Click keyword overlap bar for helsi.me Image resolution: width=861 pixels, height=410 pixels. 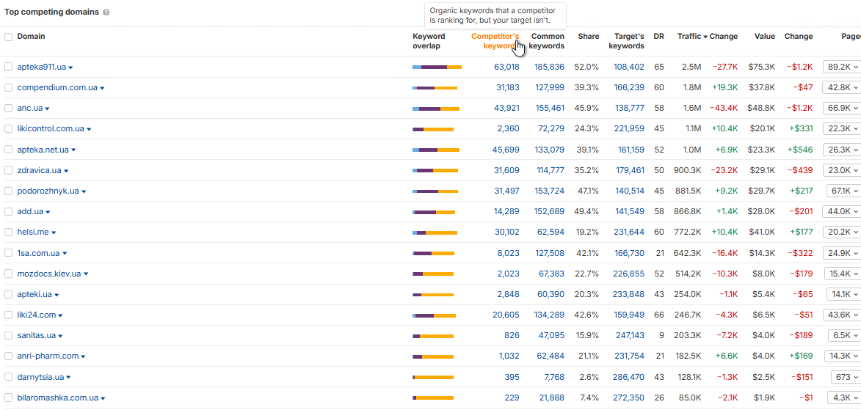[435, 233]
